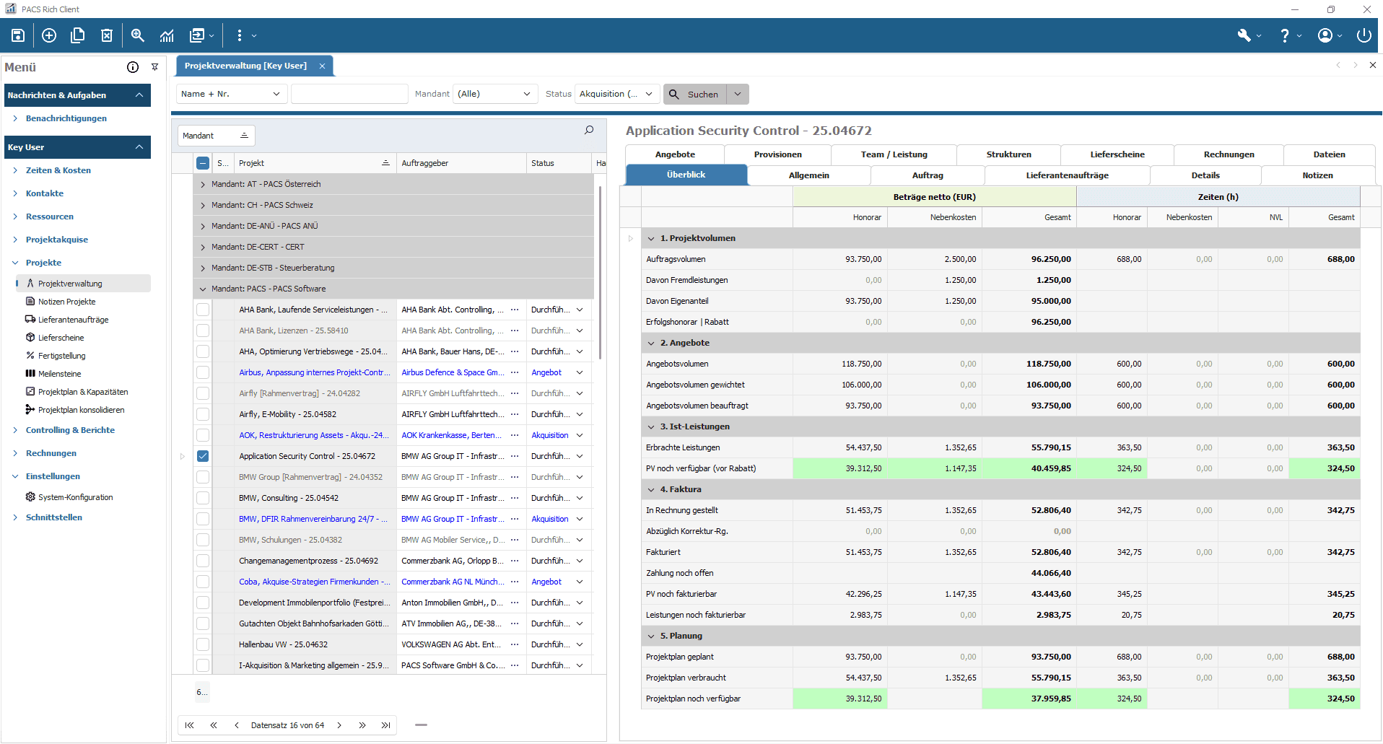This screenshot has width=1383, height=744.
Task: Jump to the last record page
Action: click(385, 725)
